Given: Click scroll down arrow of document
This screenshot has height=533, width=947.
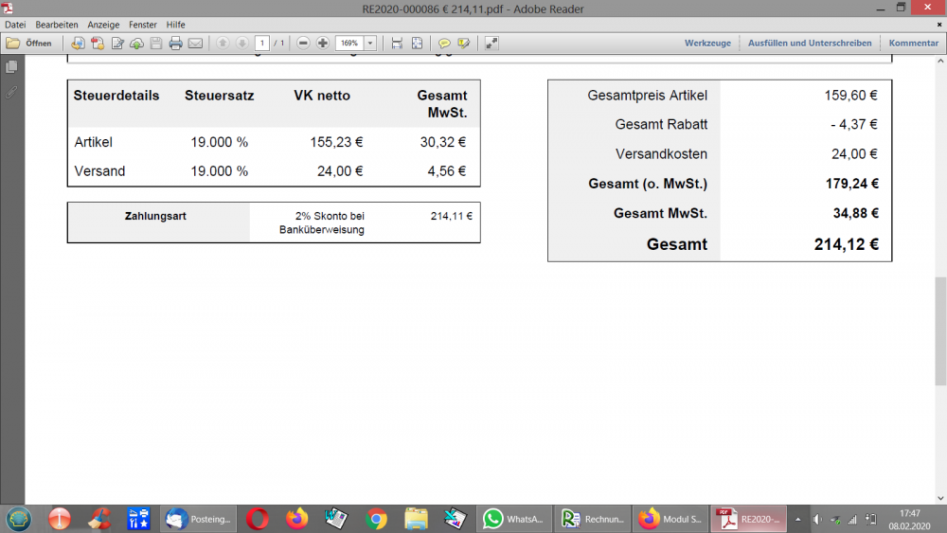Looking at the screenshot, I should [x=940, y=498].
